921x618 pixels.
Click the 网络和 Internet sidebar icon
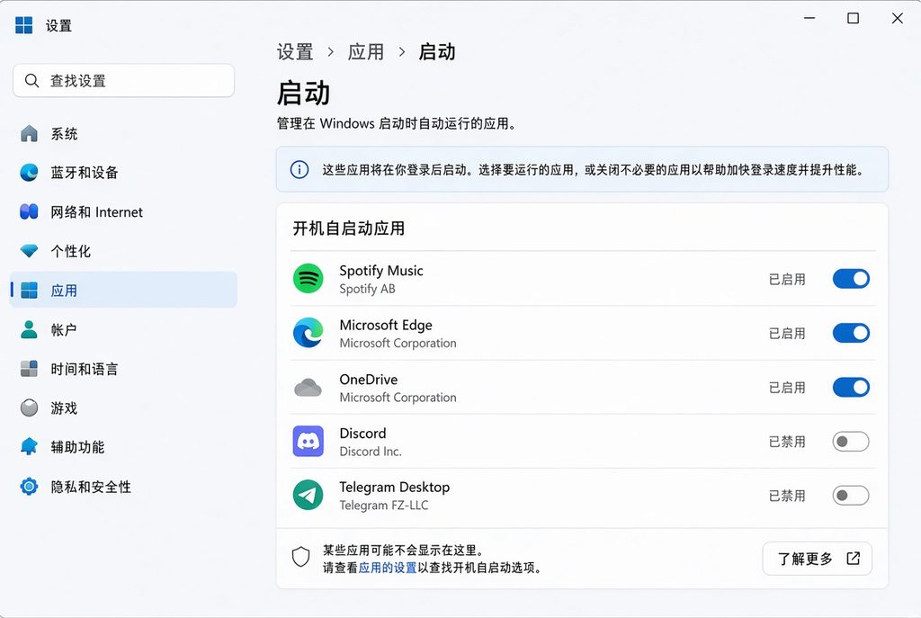click(x=29, y=211)
